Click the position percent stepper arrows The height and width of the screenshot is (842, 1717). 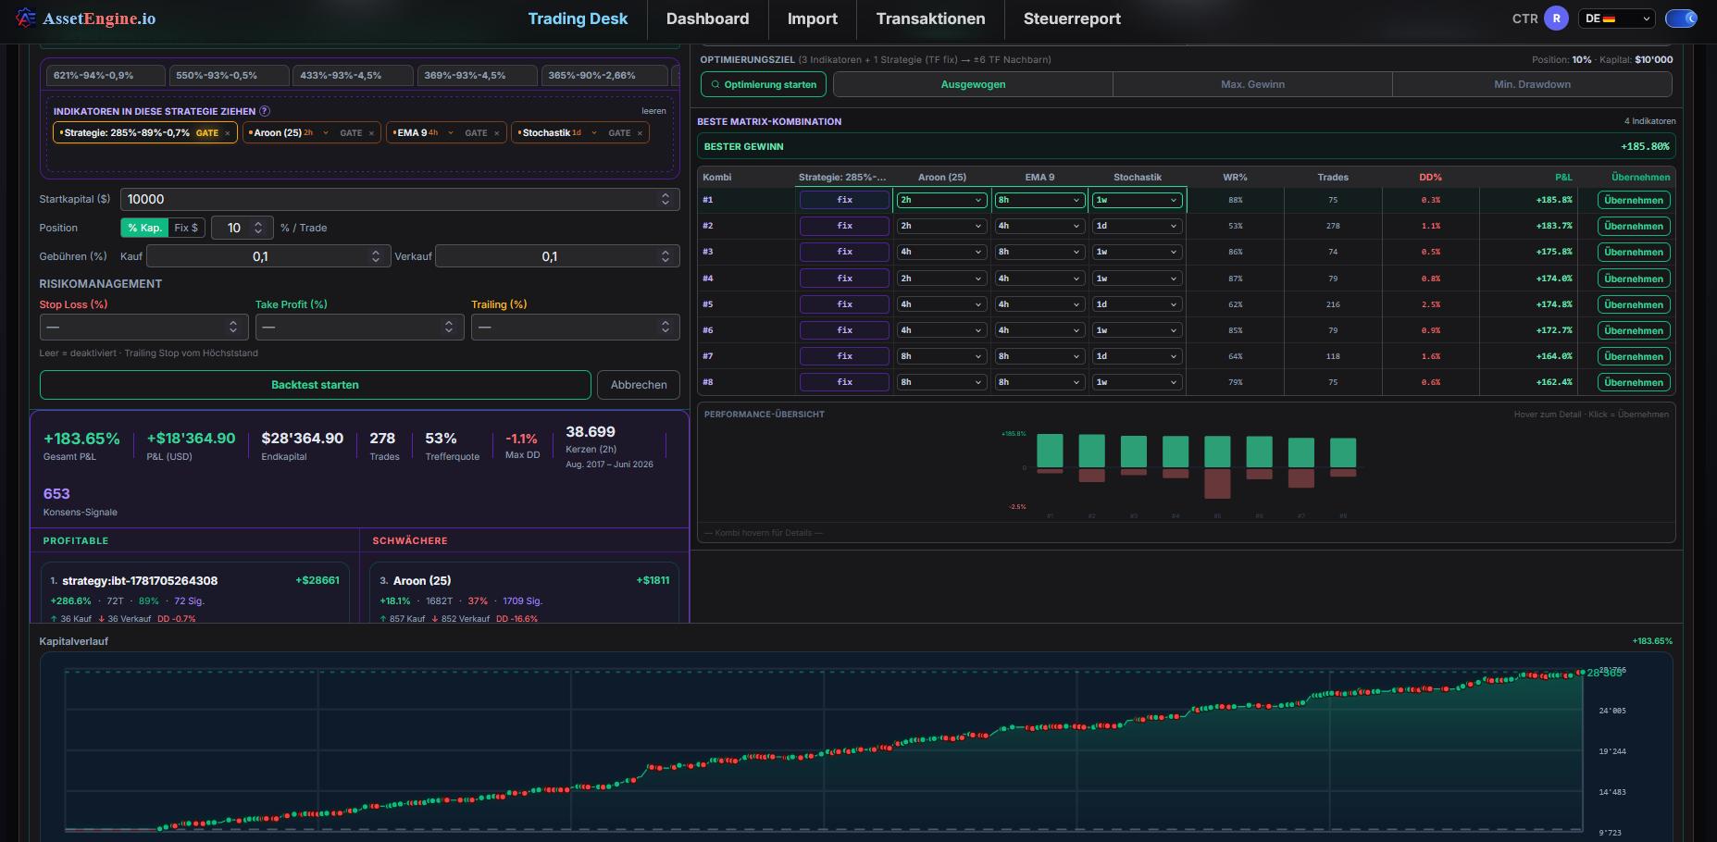(x=258, y=228)
